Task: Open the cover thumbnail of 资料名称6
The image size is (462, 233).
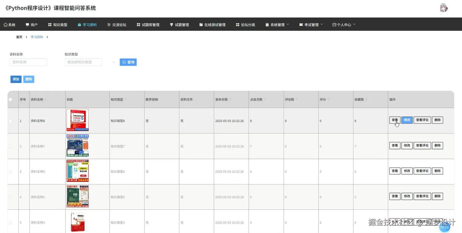Action: 78,171
